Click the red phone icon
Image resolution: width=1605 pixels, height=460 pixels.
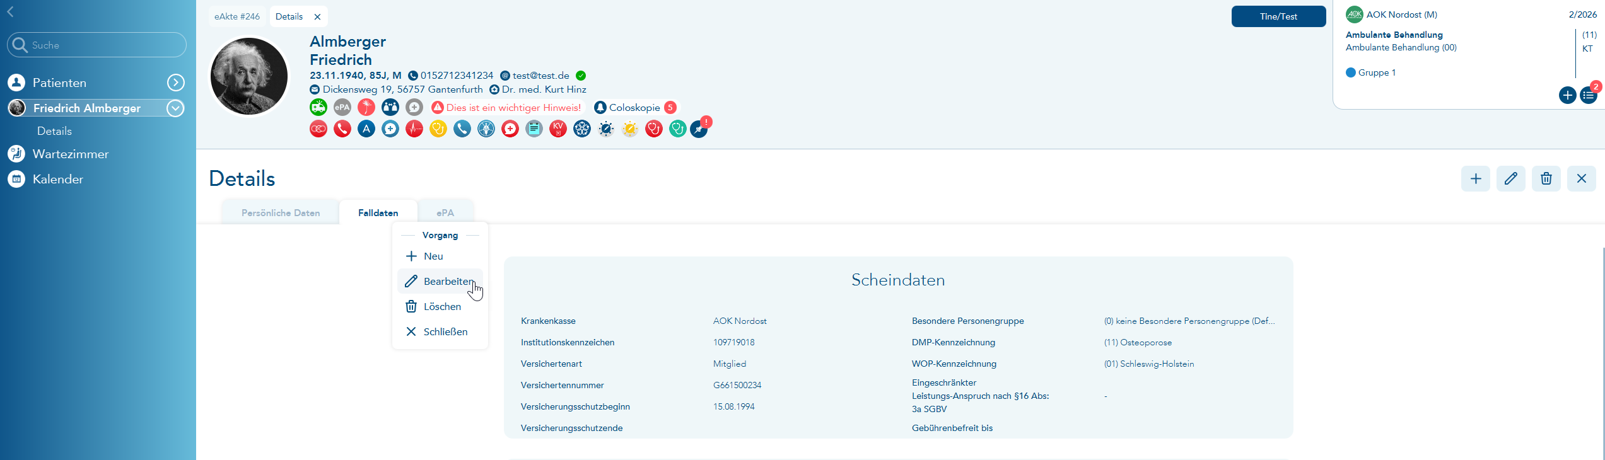(342, 129)
